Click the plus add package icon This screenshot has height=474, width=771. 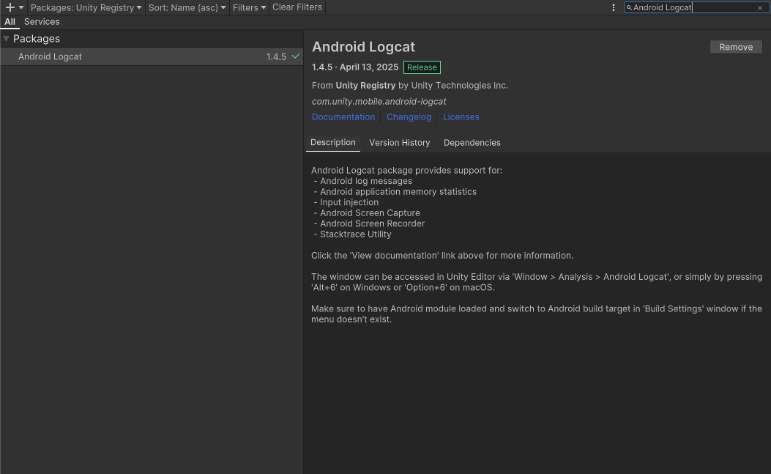pyautogui.click(x=10, y=7)
